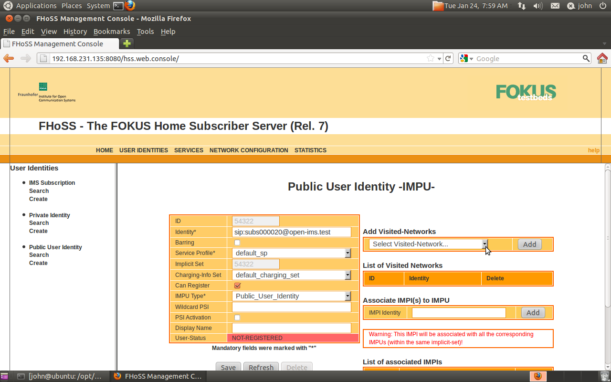This screenshot has width=611, height=382.
Task: Open STATISTICS navigation link
Action: pos(310,150)
